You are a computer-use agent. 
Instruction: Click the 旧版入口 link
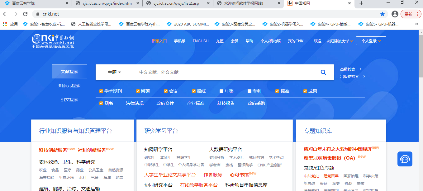tap(159, 41)
